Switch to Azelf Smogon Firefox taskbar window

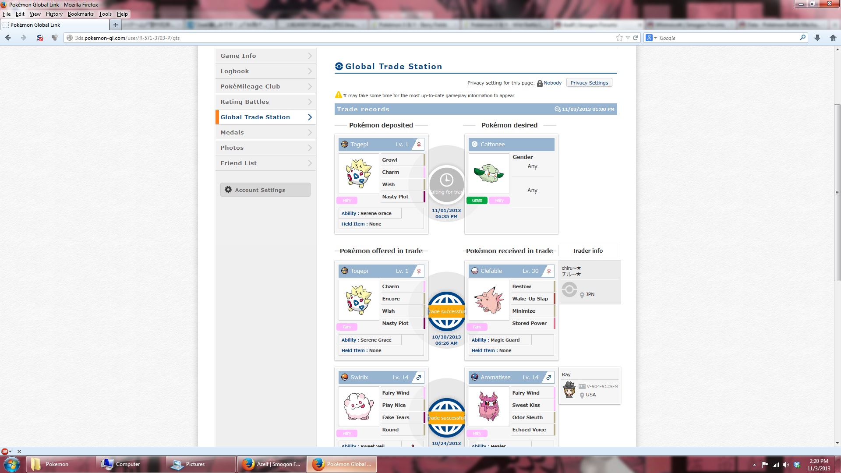(272, 464)
